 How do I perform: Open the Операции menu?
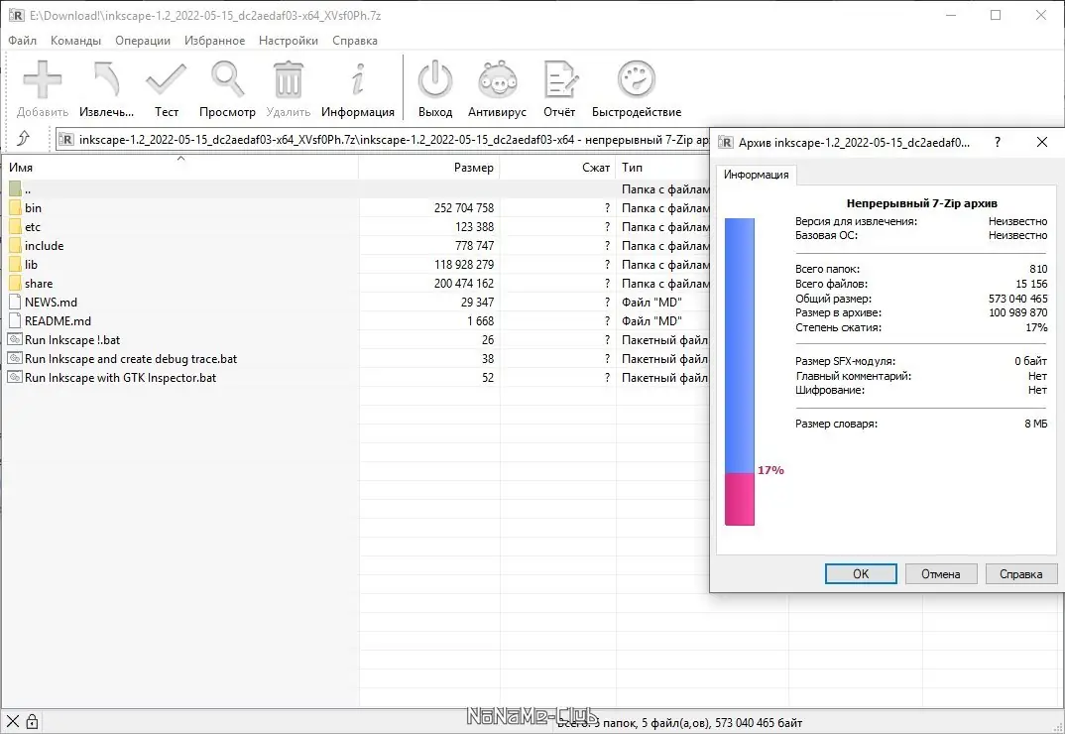tap(143, 41)
